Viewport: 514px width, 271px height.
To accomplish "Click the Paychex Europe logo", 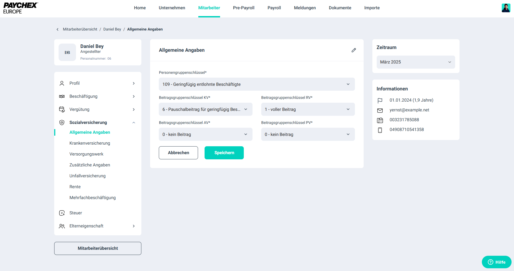I will coord(20,8).
